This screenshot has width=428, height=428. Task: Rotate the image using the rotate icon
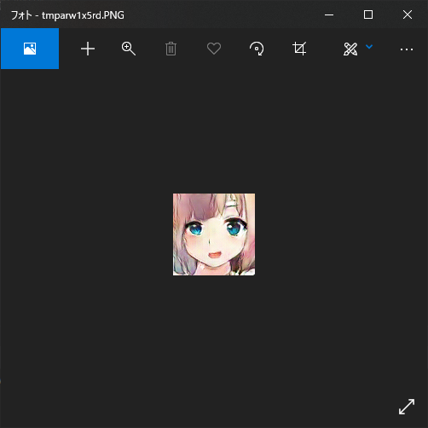257,49
